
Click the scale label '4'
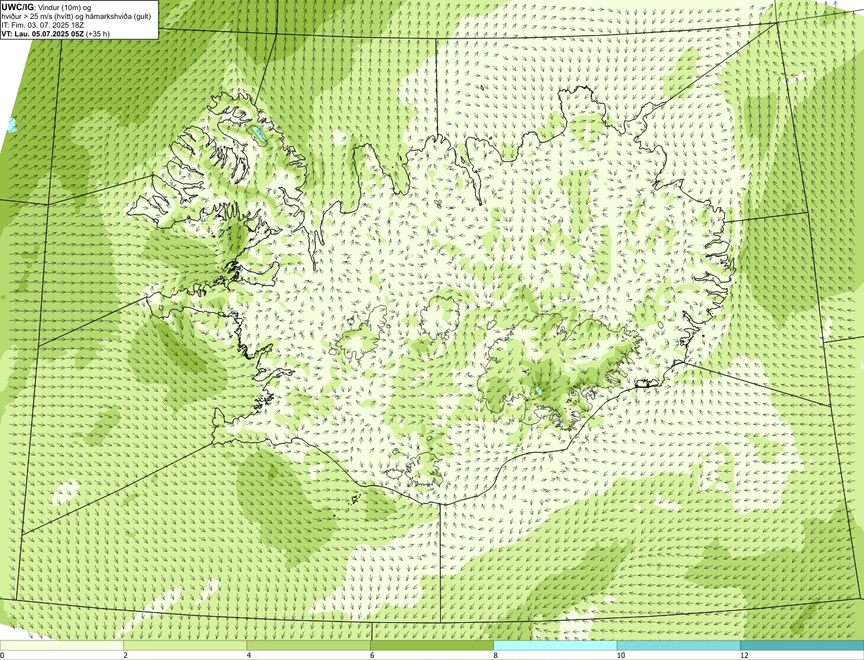[248, 655]
